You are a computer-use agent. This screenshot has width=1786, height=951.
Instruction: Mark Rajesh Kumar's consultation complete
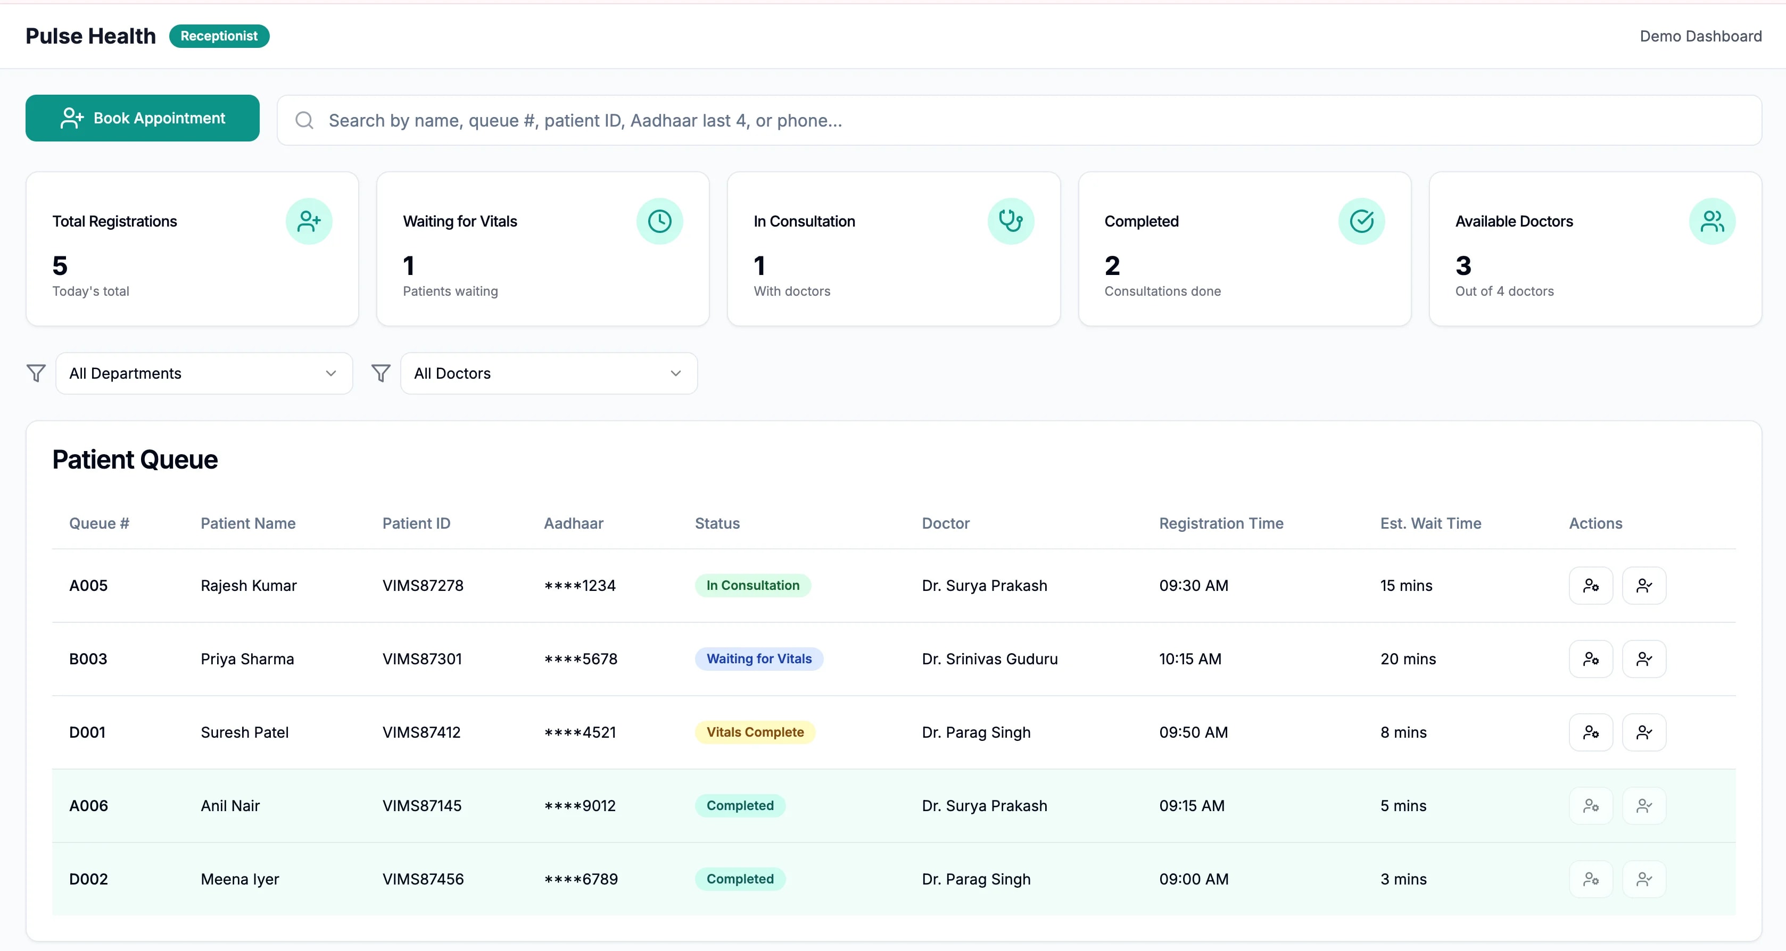pyautogui.click(x=1644, y=585)
